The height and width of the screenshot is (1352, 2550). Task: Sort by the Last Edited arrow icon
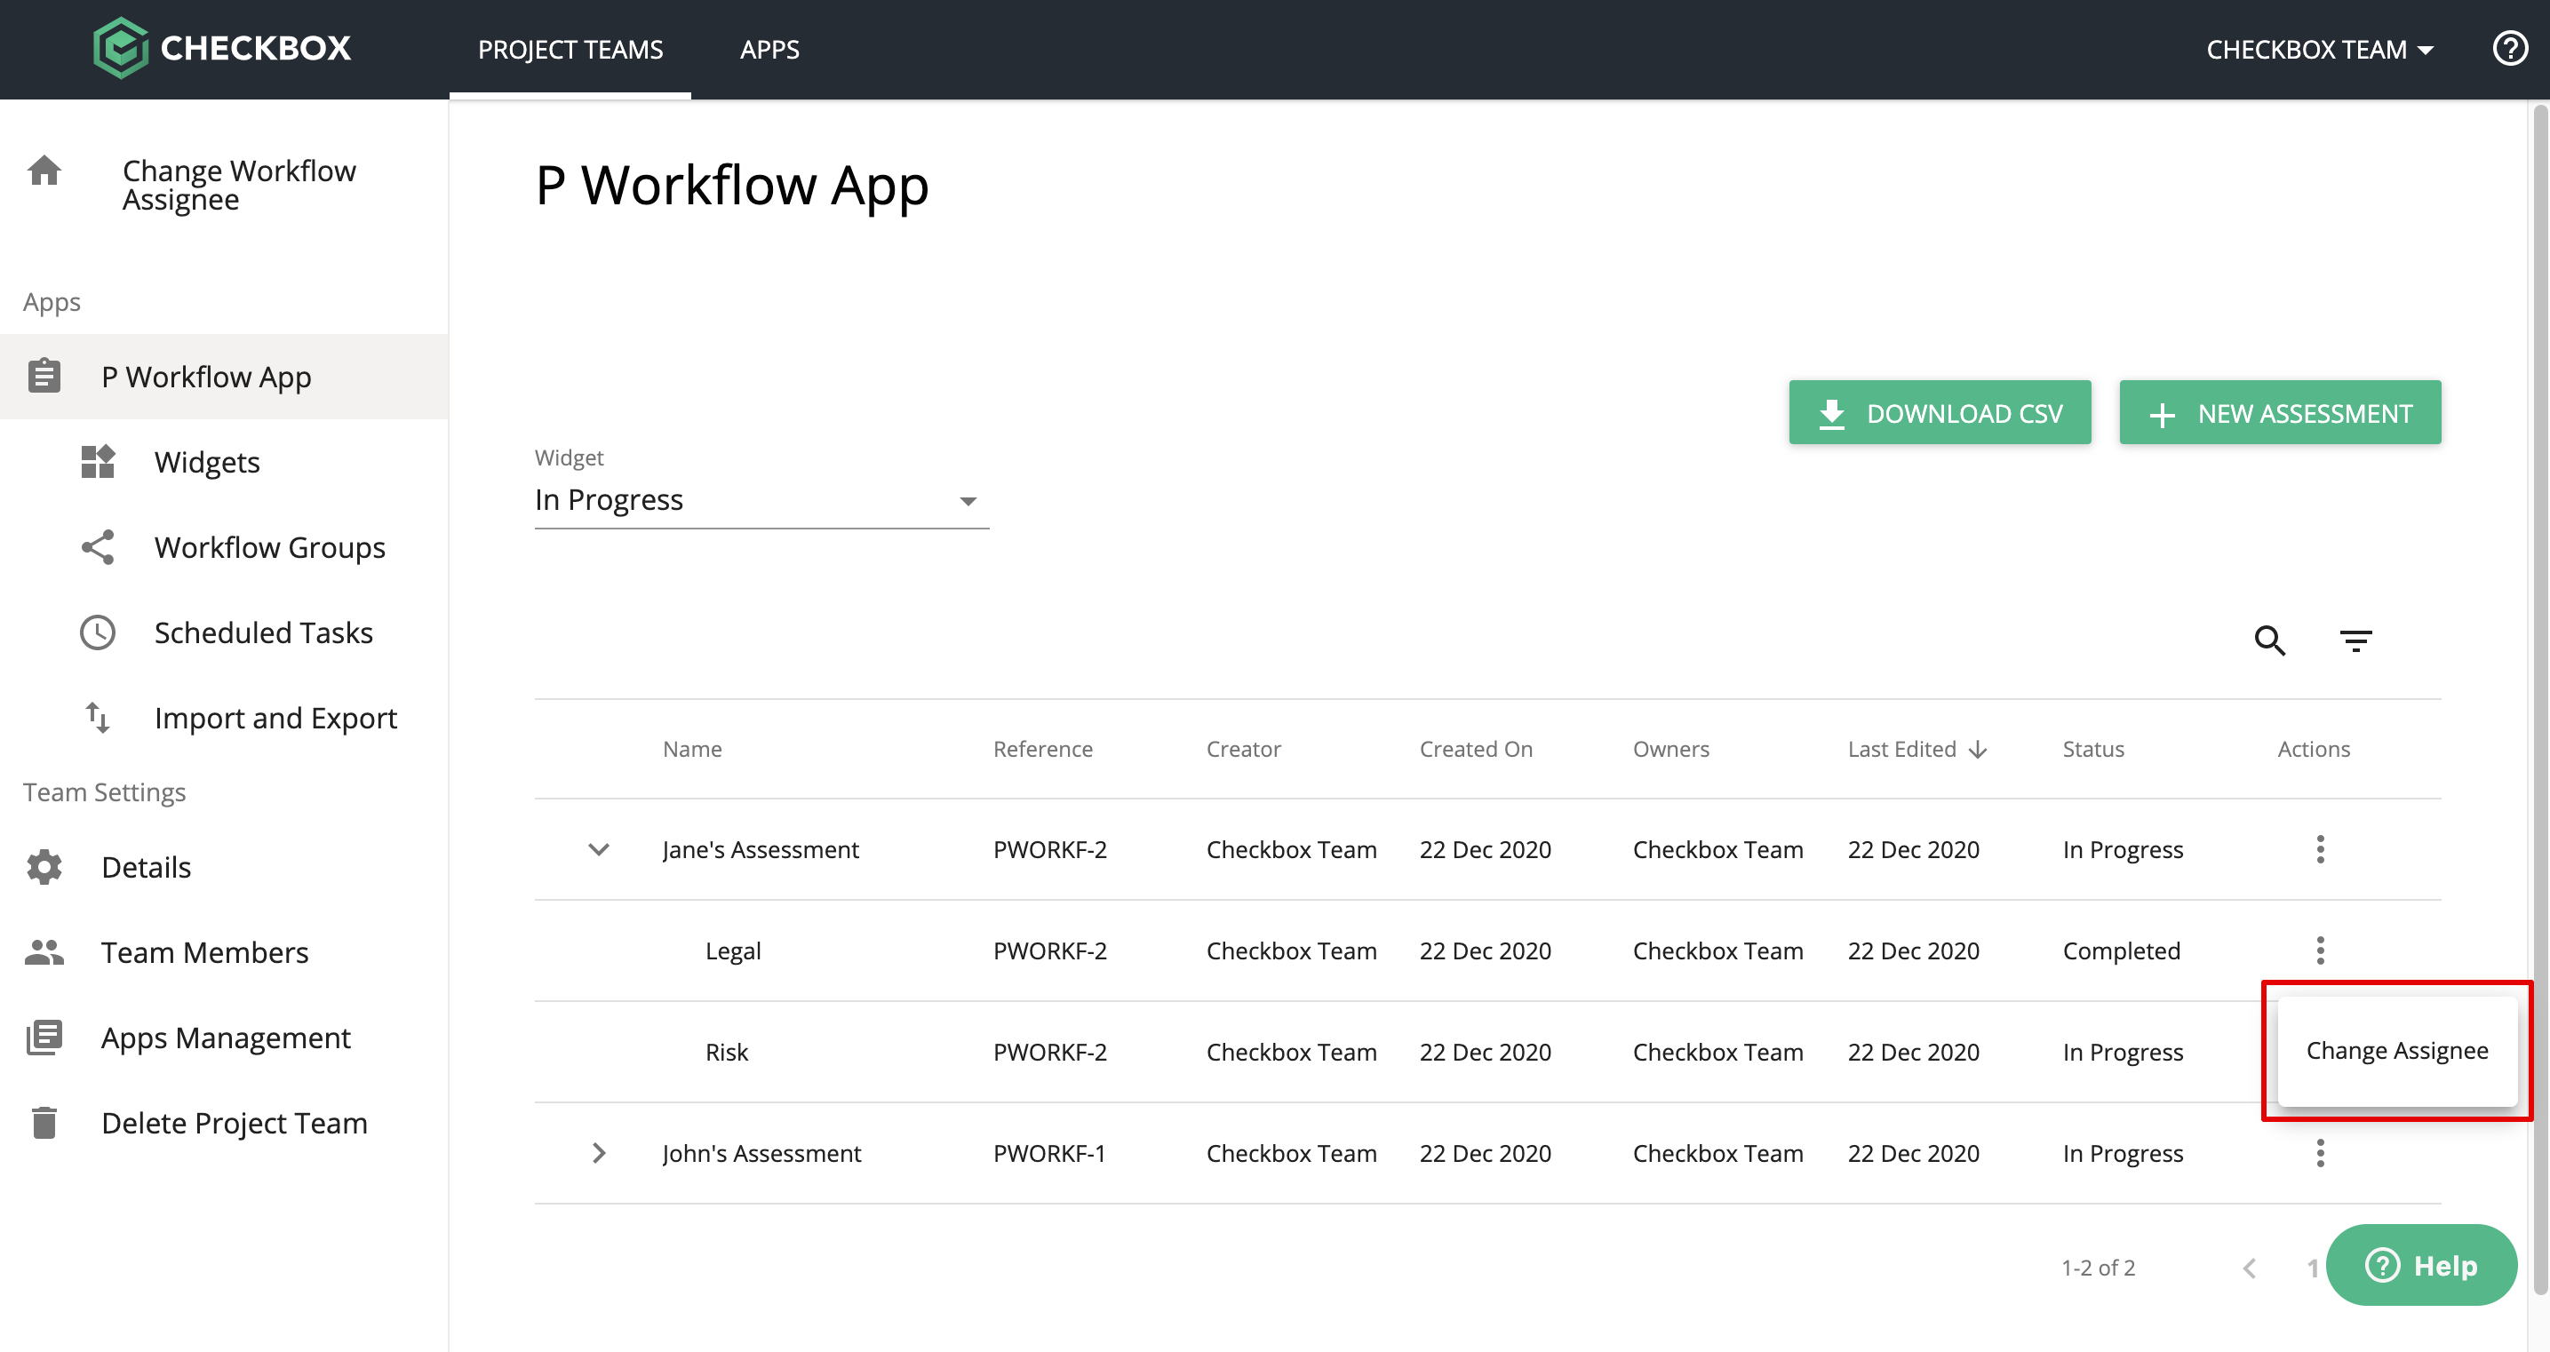(1978, 749)
